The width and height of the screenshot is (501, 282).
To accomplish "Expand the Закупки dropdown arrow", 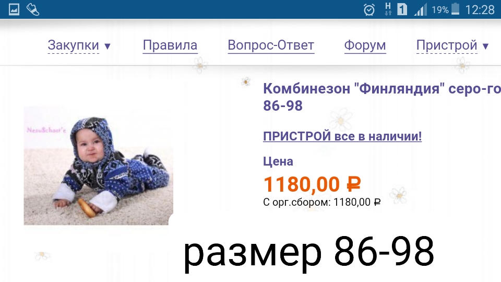I will click(x=108, y=46).
